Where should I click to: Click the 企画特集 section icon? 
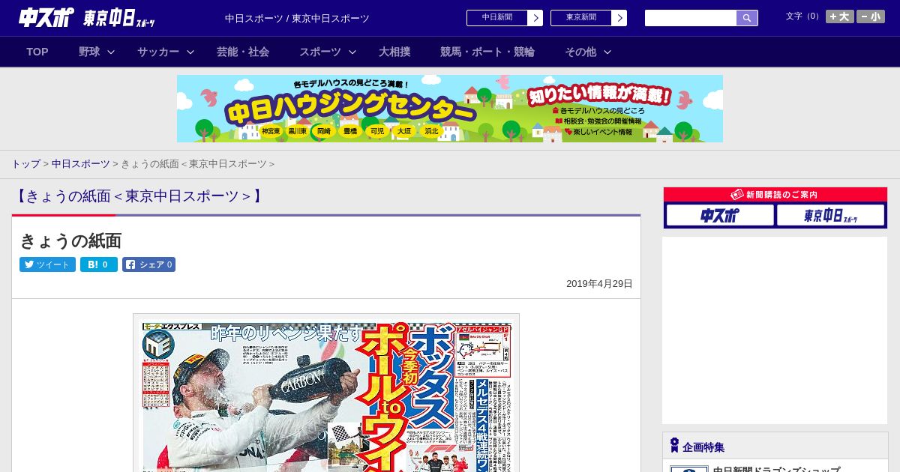674,446
